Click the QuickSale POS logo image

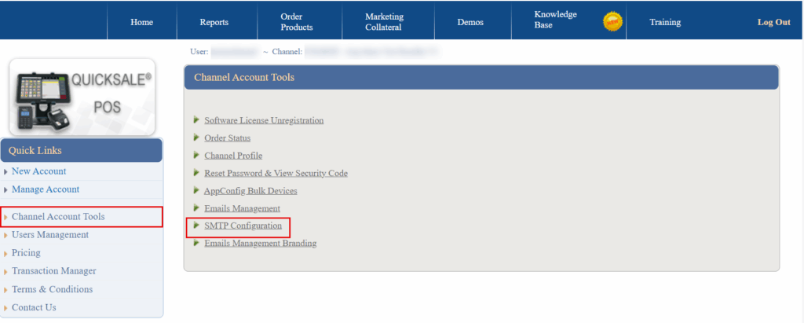tap(82, 96)
